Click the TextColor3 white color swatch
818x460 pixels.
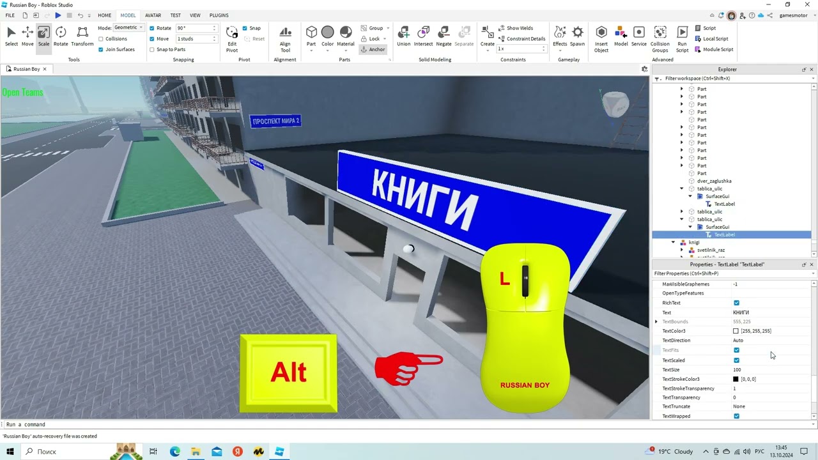[x=736, y=331]
